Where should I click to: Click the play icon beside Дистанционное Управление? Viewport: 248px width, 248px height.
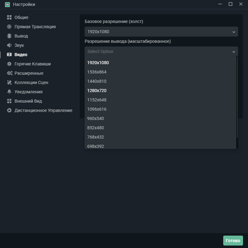pos(9,110)
